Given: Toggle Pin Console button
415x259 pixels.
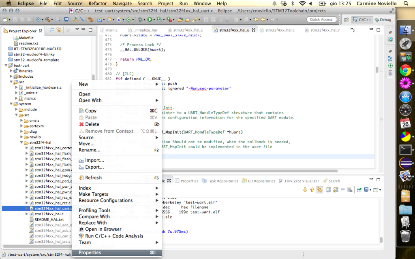Looking at the screenshot, I should pos(359,190).
